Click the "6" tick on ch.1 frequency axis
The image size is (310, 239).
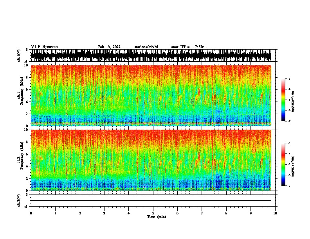27,90
